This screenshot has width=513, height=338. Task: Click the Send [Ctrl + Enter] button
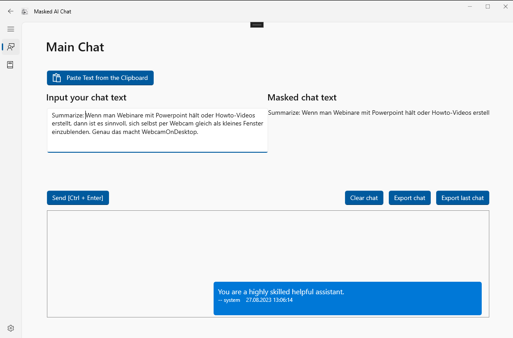78,198
